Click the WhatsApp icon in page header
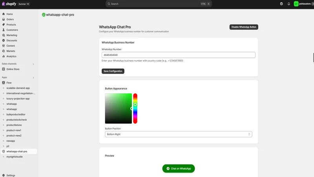Viewport: 314px width, 177px height. 44,15
